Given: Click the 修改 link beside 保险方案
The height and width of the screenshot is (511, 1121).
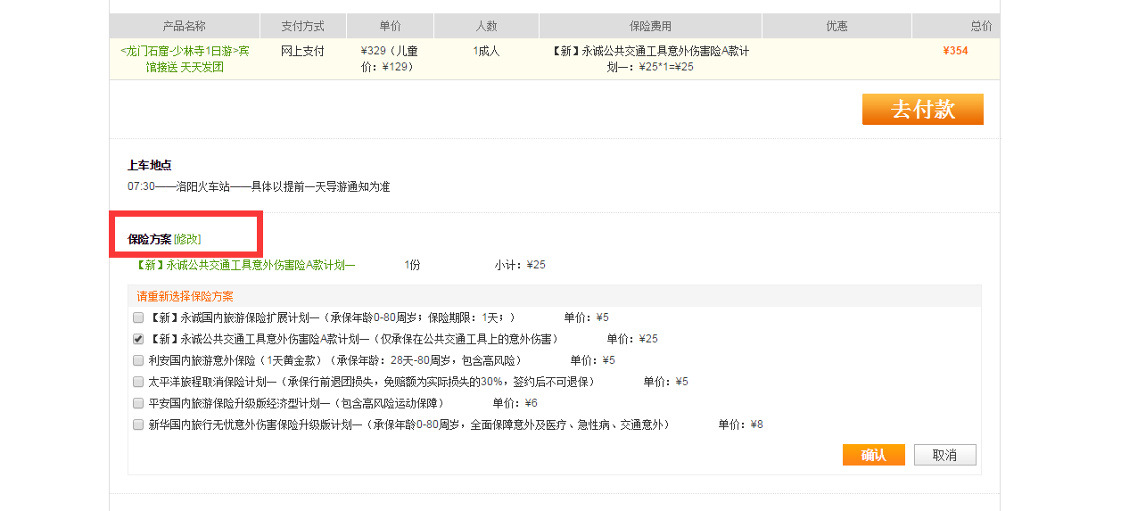Looking at the screenshot, I should tap(187, 239).
